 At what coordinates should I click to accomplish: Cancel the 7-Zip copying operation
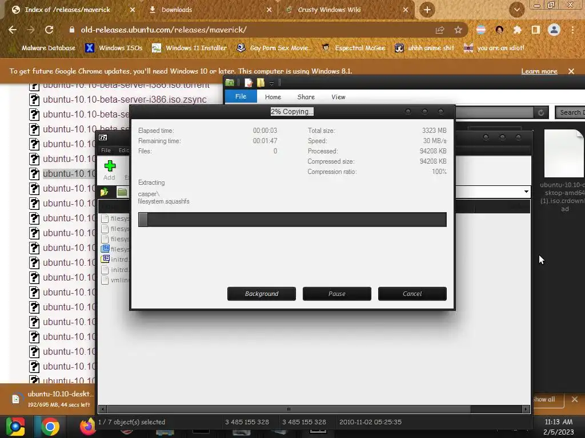412,294
